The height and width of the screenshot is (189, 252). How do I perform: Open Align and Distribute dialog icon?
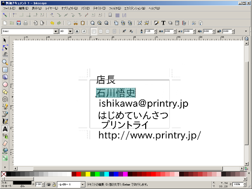pyautogui.click(x=184, y=23)
